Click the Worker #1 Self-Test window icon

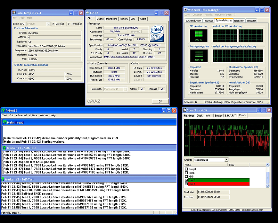(5, 148)
